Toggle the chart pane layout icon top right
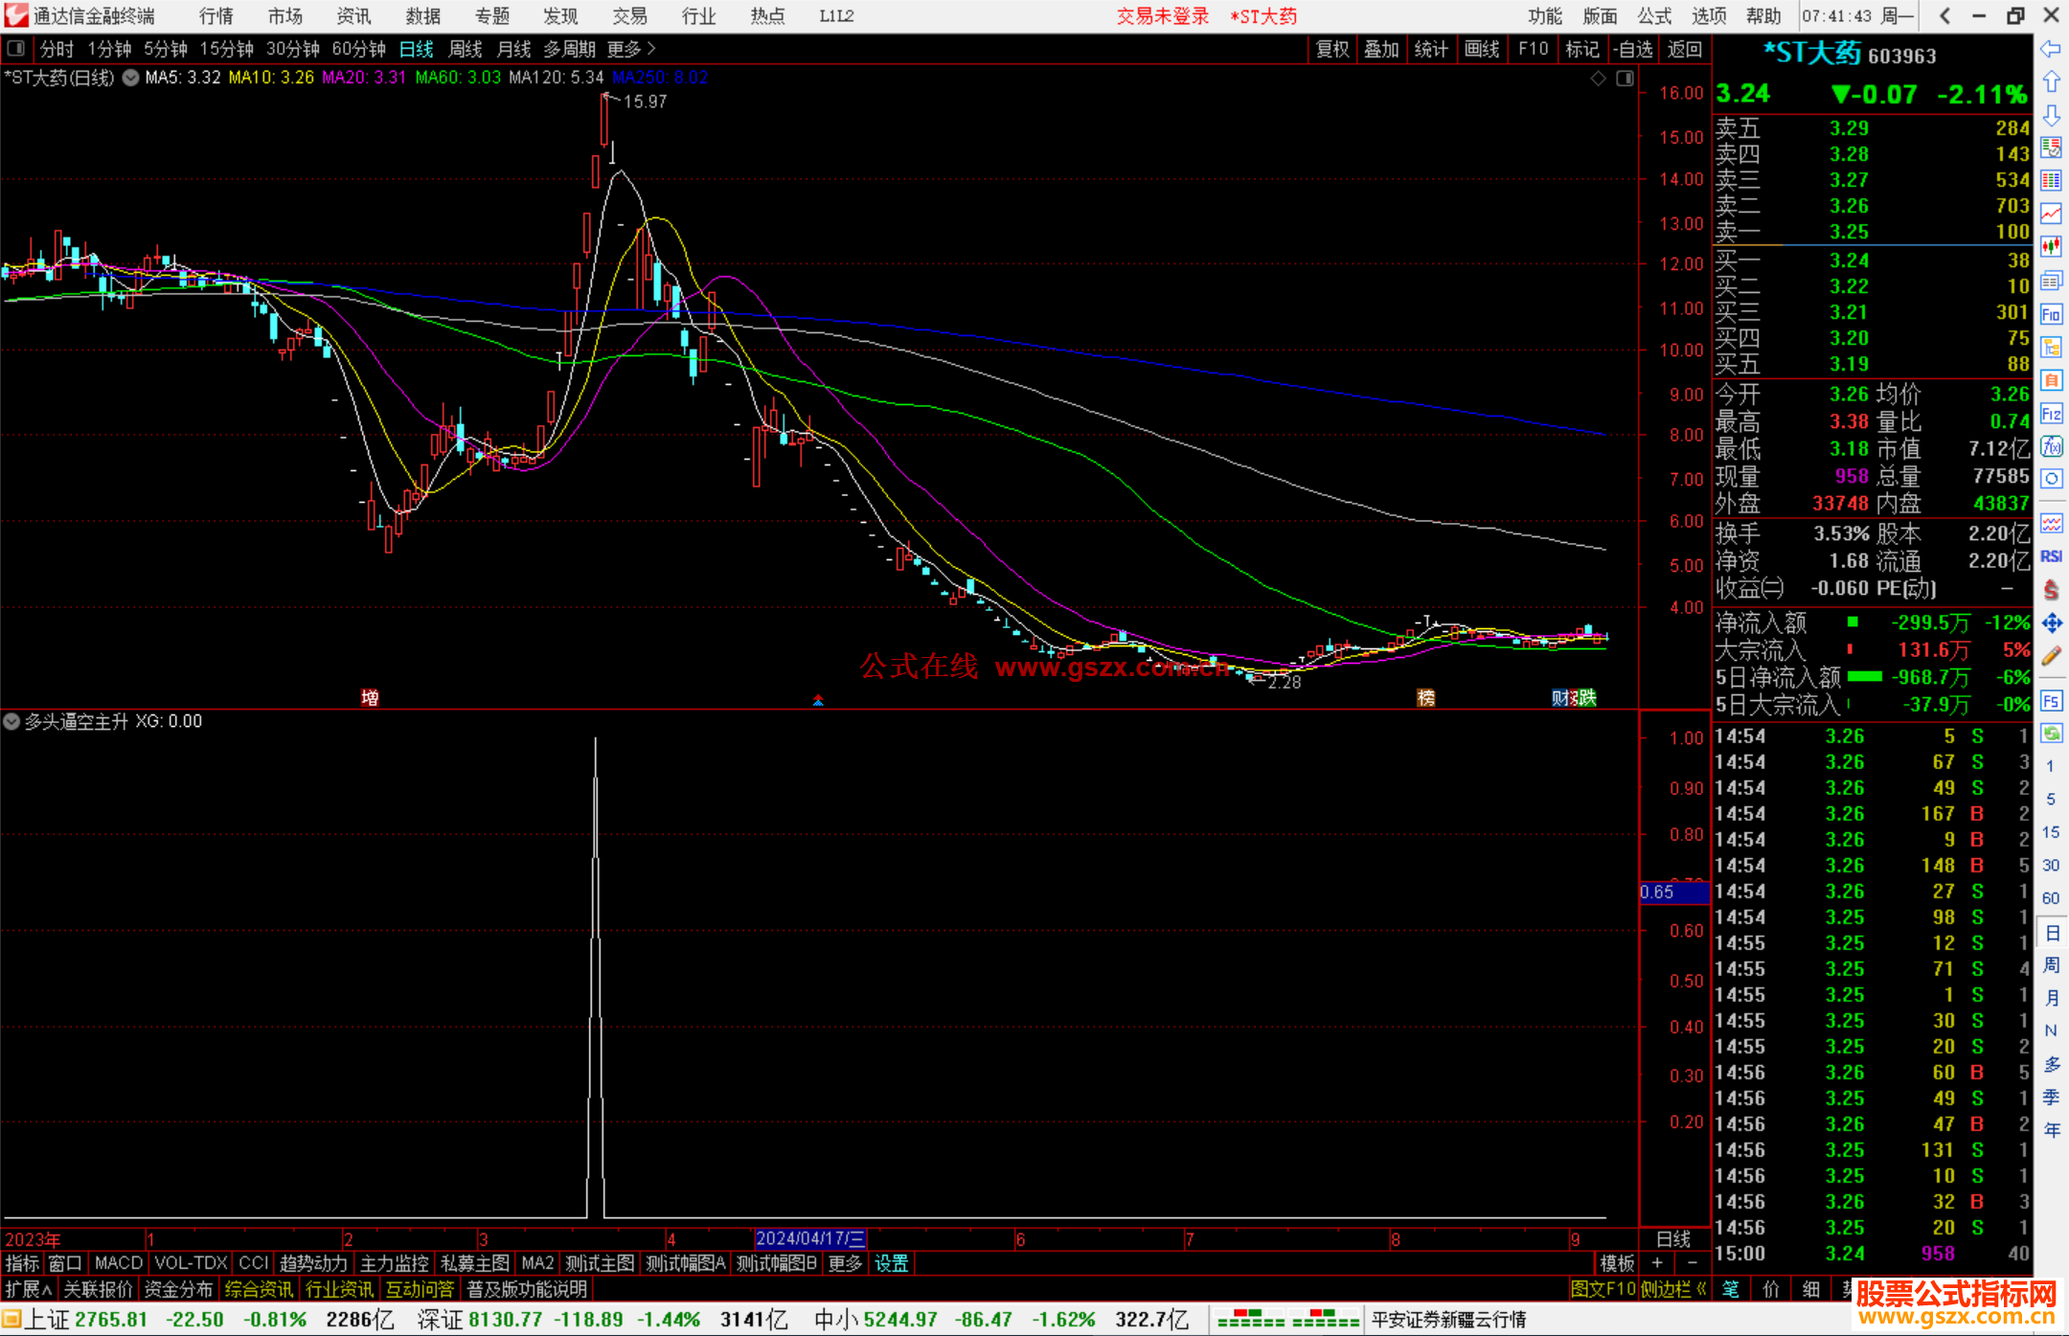 (x=1625, y=79)
